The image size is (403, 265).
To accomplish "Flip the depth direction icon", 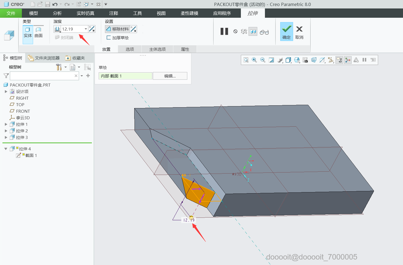I will (92, 29).
